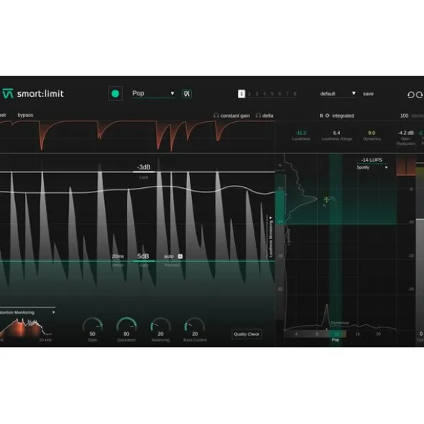Viewport: 424px width, 424px height.
Task: Click the save preset button
Action: point(368,94)
